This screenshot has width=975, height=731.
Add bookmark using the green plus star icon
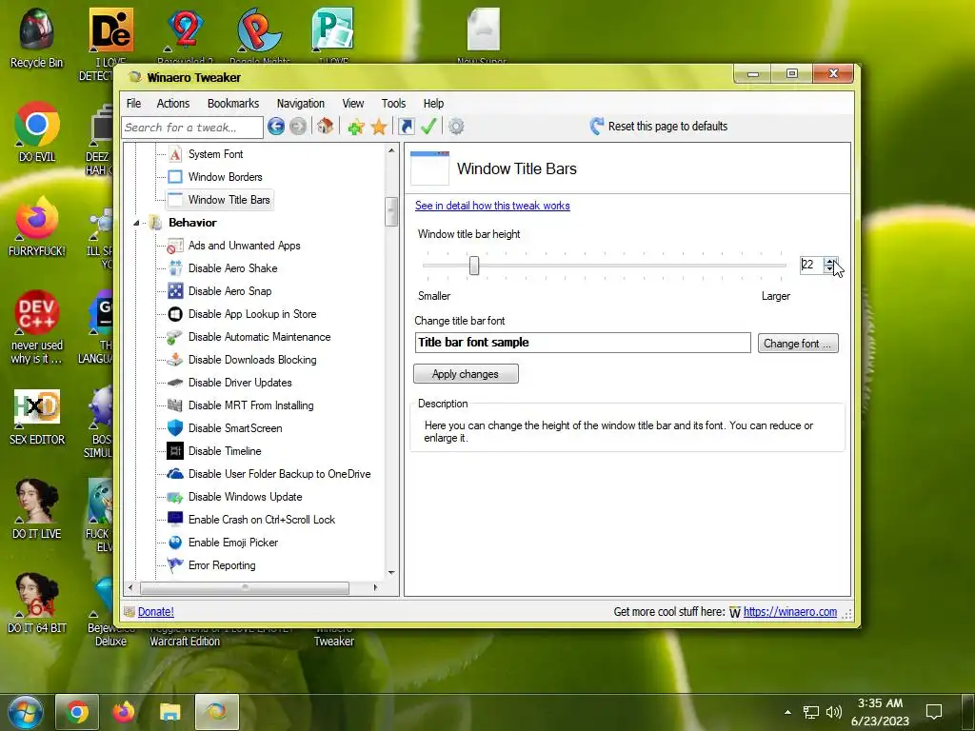(x=356, y=127)
